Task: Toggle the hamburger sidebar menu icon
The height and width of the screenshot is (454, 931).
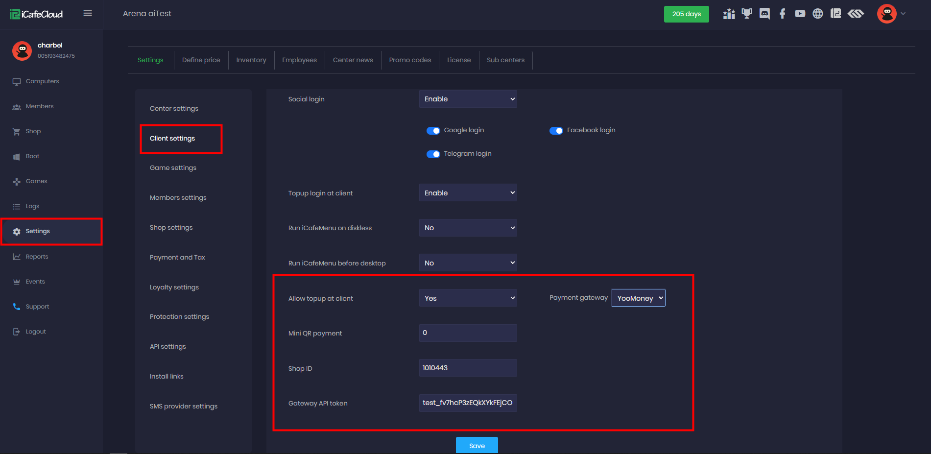Action: pos(88,13)
